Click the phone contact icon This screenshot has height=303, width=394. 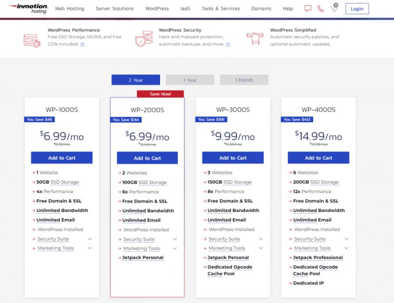point(320,8)
